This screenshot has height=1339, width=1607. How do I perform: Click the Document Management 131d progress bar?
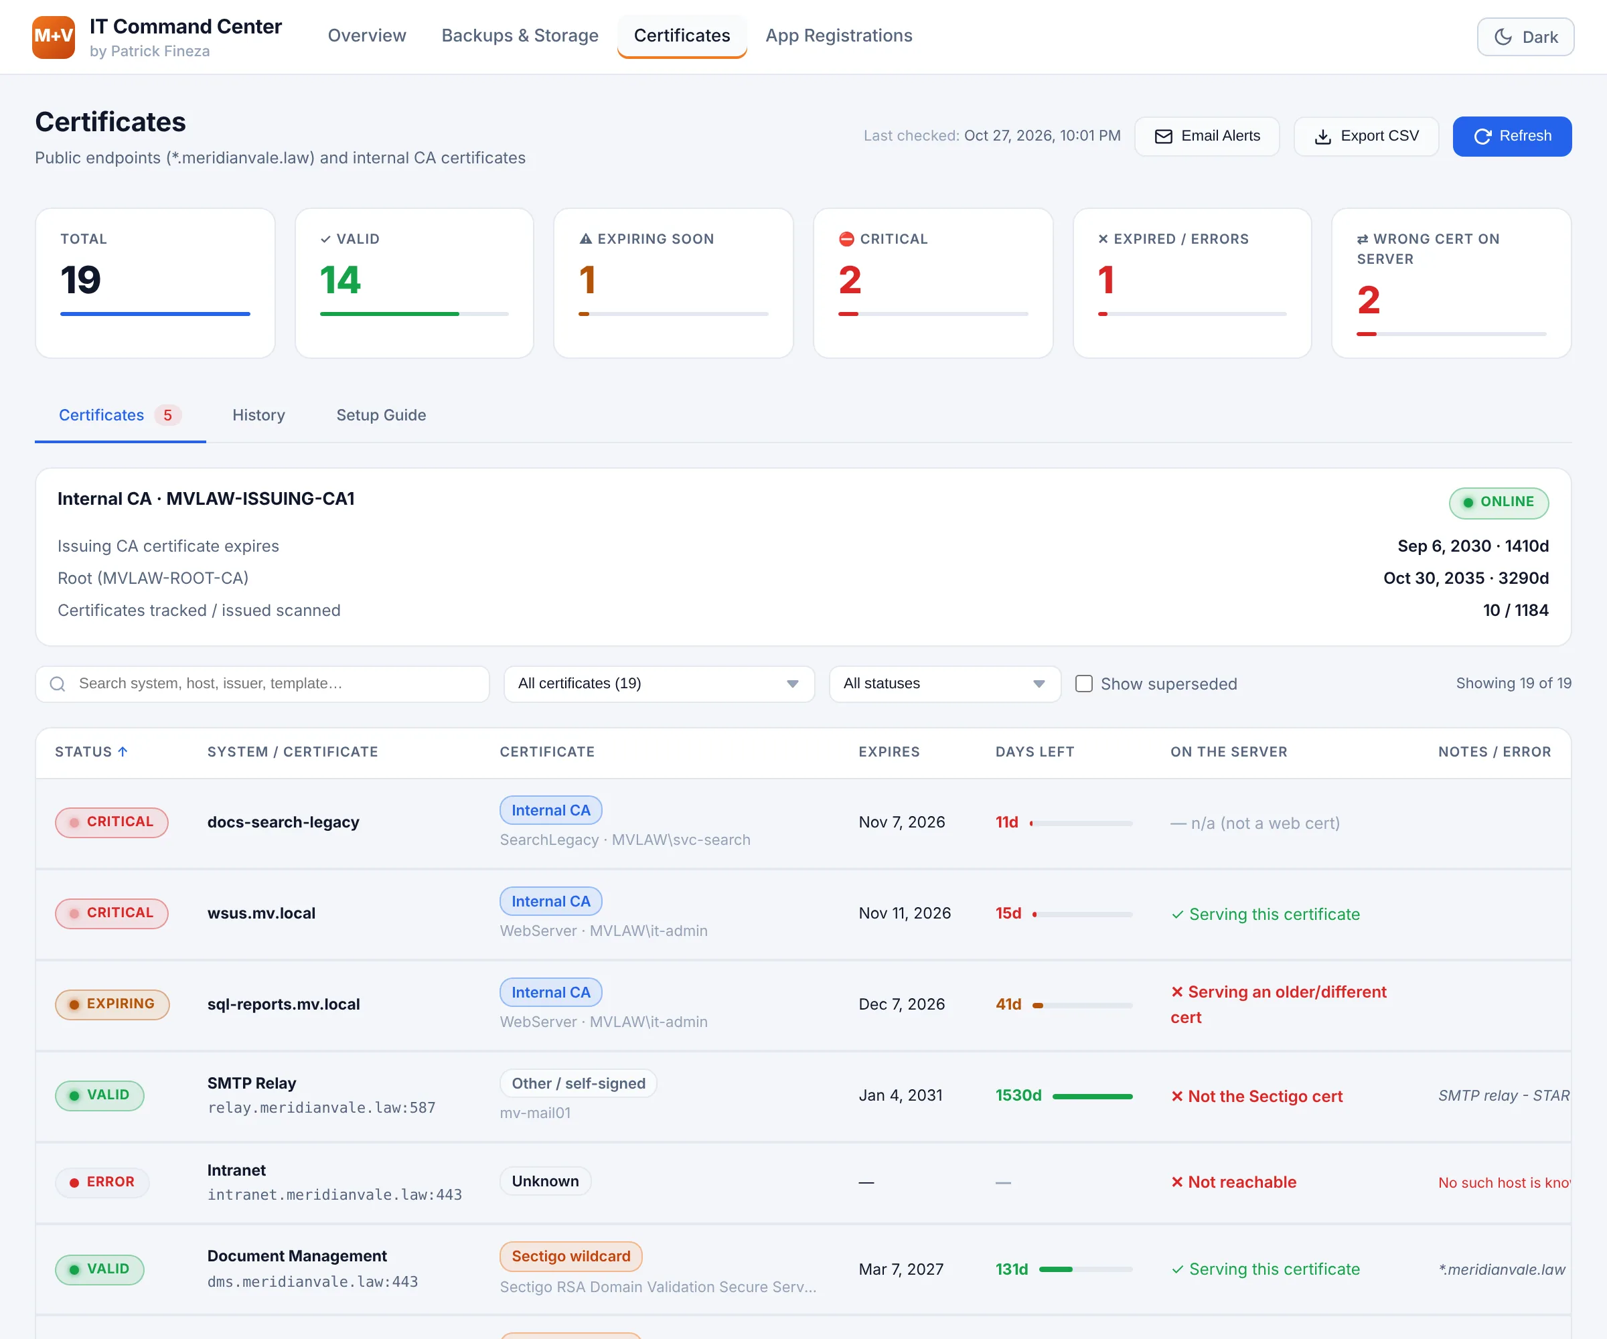tap(1085, 1269)
